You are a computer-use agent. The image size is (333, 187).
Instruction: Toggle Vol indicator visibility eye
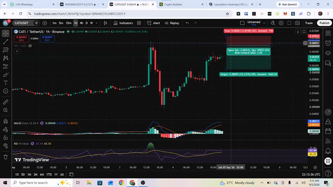pyautogui.click(x=30, y=46)
